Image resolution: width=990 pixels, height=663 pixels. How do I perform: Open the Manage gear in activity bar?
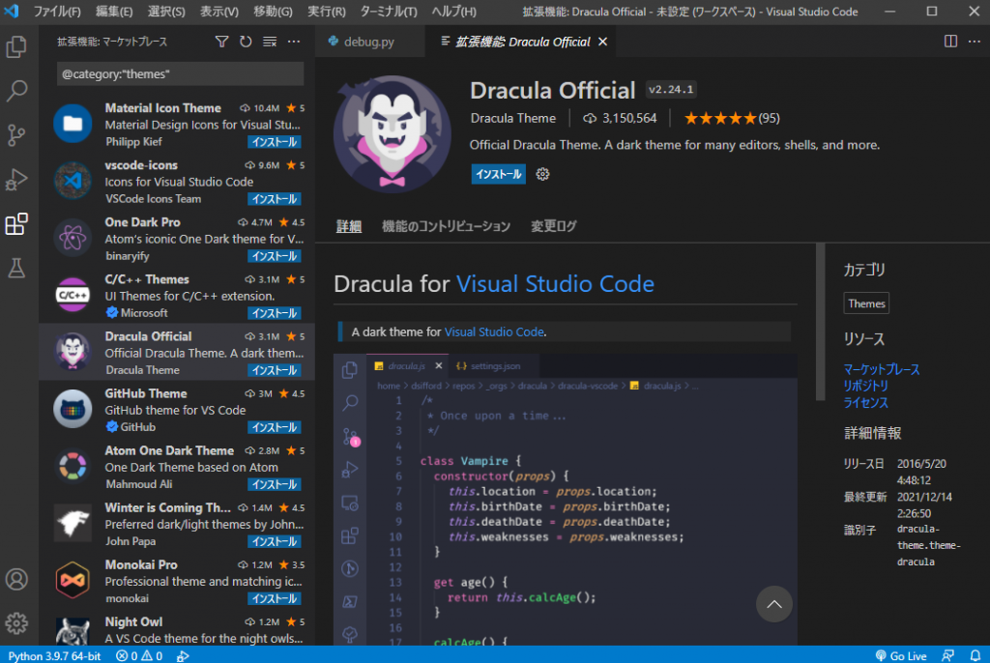pos(16,623)
